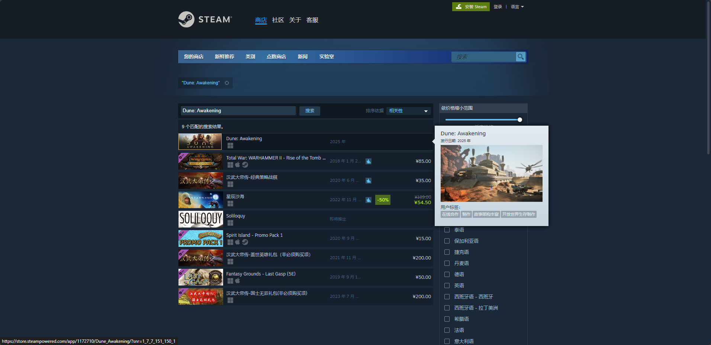Check the 丹麦语 language checkbox
This screenshot has width=711, height=345.
click(447, 263)
